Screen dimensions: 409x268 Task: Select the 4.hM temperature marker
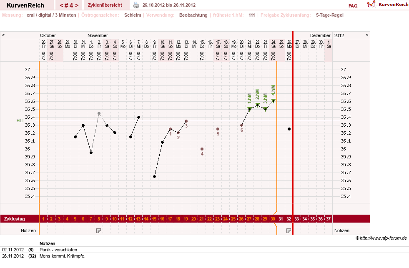(274, 100)
